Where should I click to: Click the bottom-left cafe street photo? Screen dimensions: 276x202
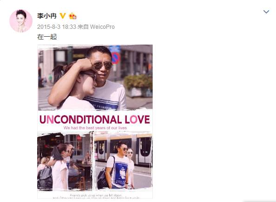coord(65,161)
